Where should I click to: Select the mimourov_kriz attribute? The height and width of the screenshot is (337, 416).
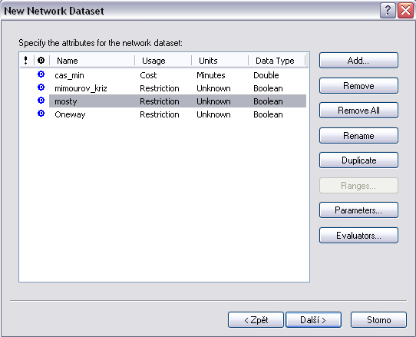point(177,88)
